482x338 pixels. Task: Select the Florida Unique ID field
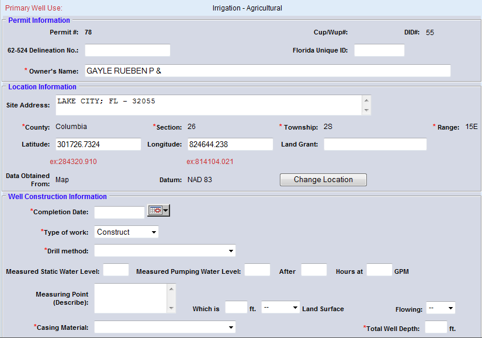[x=379, y=50]
